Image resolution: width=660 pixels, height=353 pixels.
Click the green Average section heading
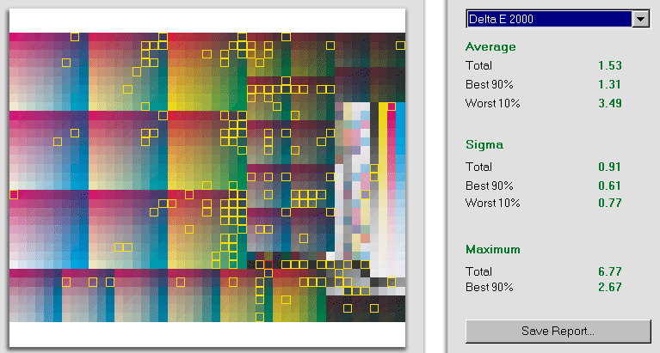coord(490,46)
